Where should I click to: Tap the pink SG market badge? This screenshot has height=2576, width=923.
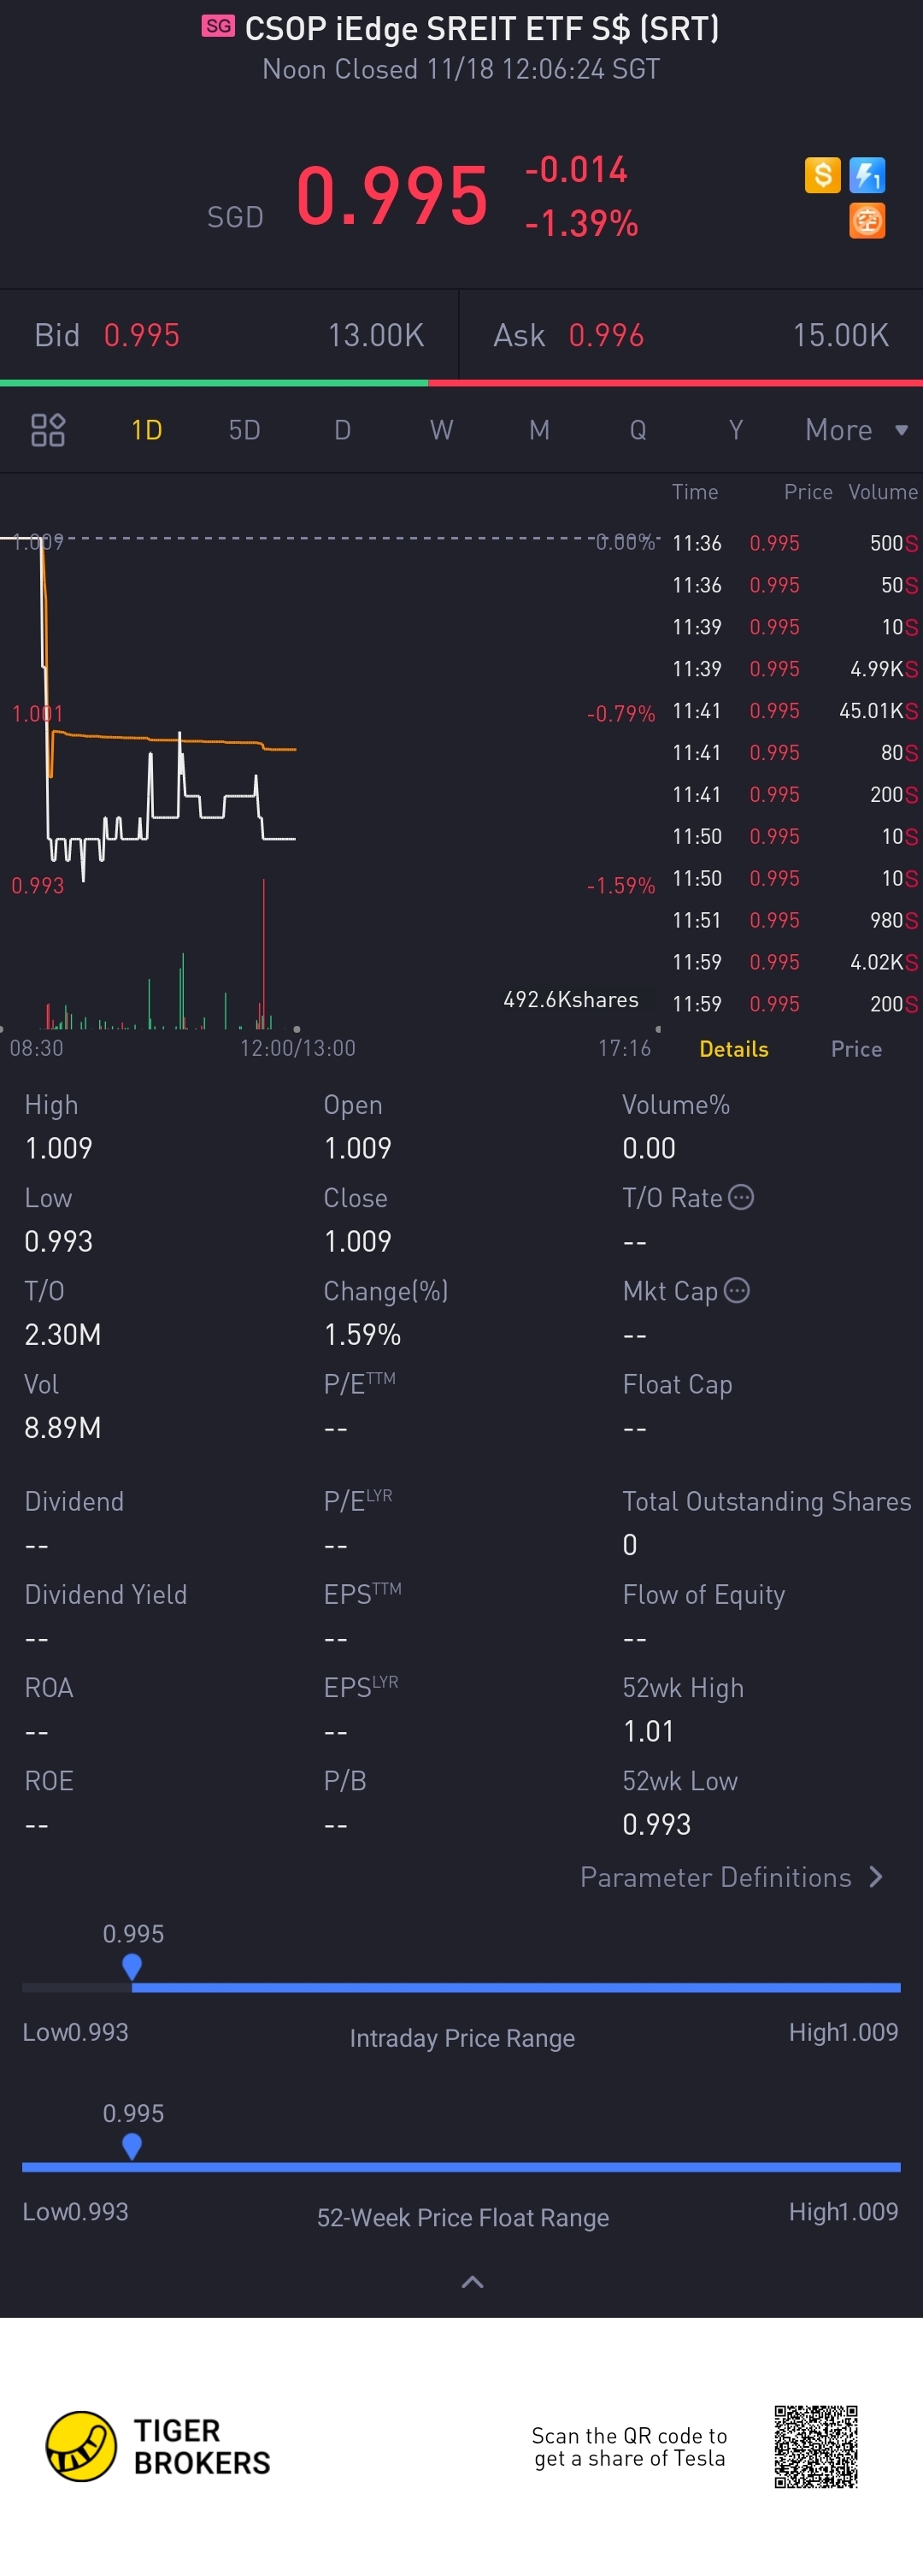pos(218,26)
